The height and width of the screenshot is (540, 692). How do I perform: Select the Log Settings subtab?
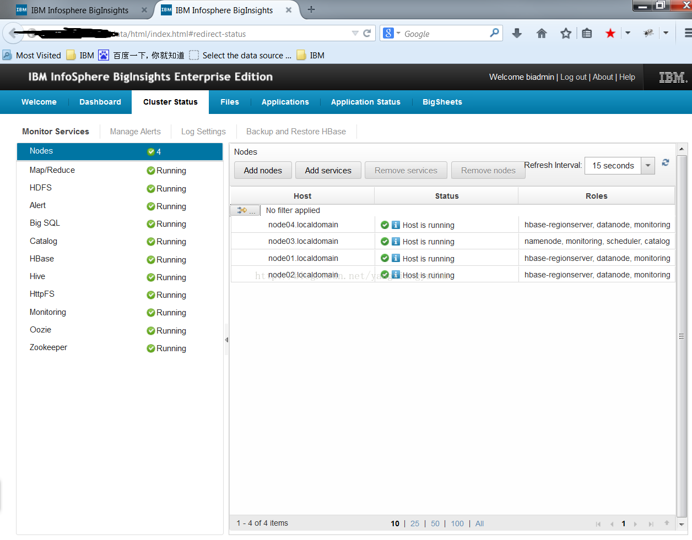pos(203,132)
